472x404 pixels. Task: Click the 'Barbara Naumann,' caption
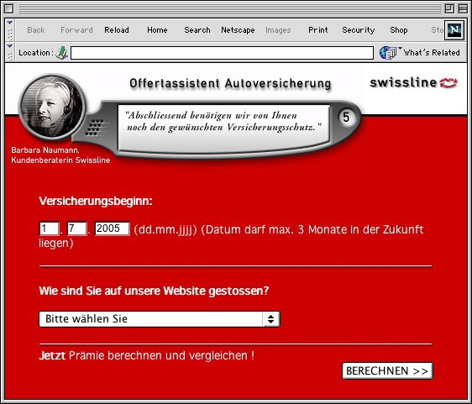point(45,150)
